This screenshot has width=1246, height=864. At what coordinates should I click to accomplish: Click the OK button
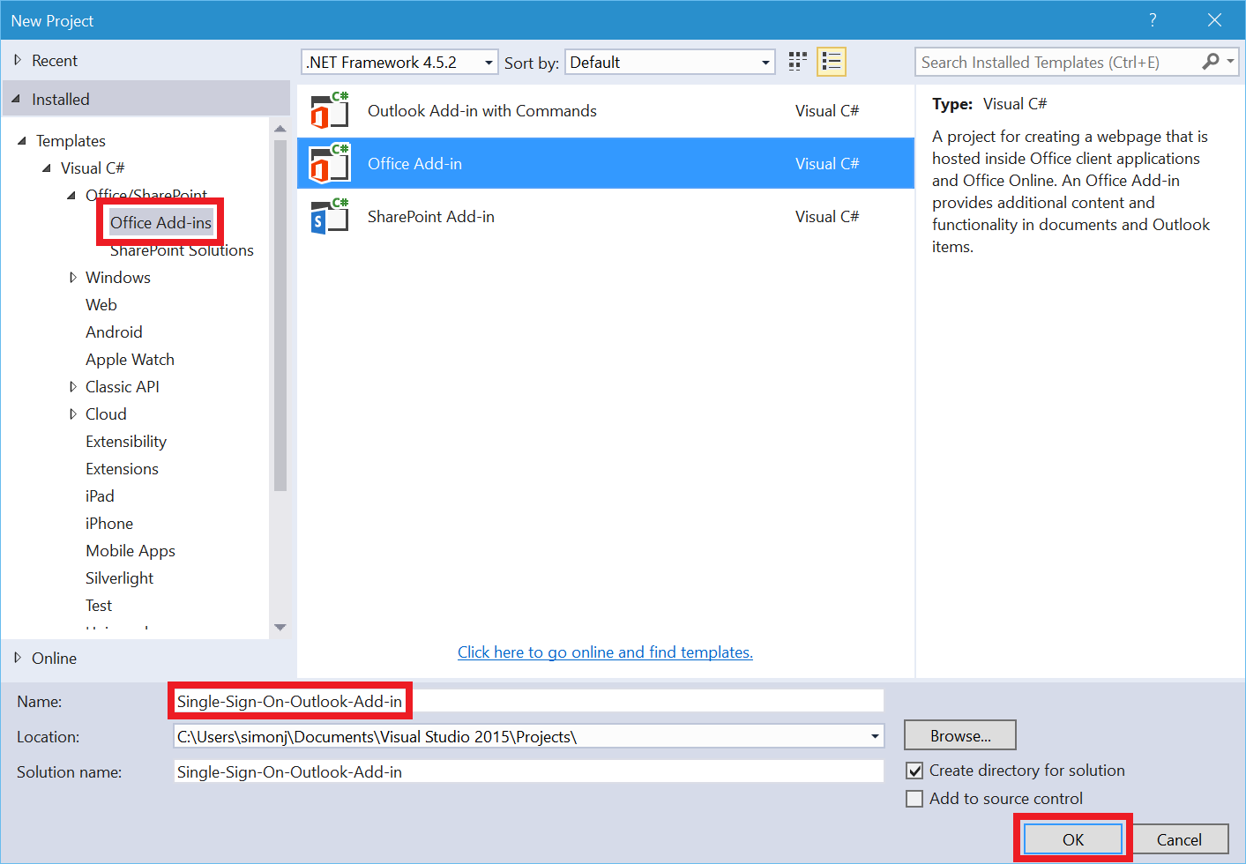coord(1073,839)
